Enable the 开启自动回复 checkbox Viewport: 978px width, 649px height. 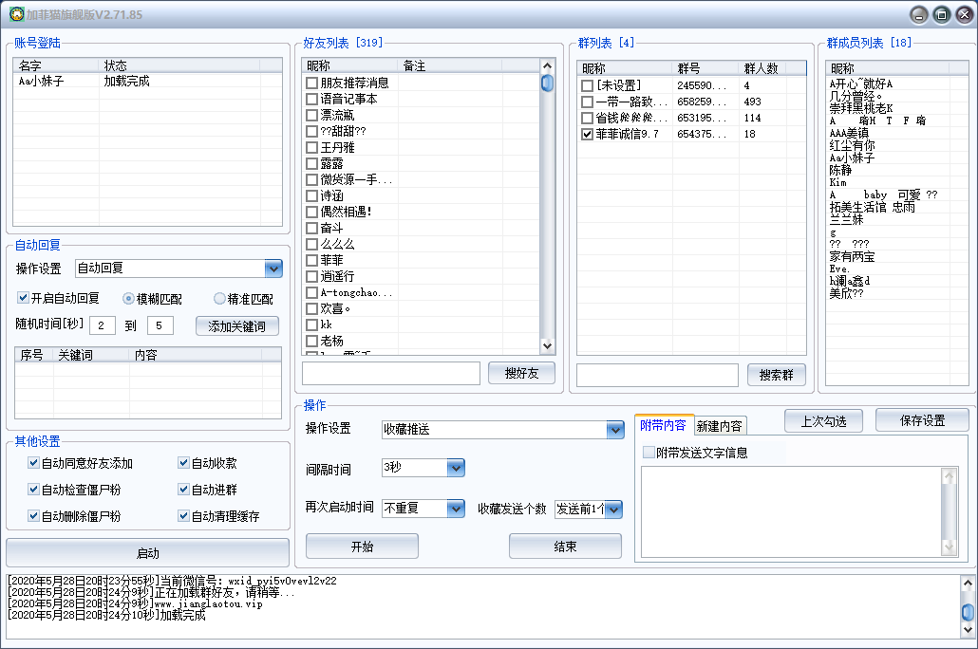click(x=24, y=298)
